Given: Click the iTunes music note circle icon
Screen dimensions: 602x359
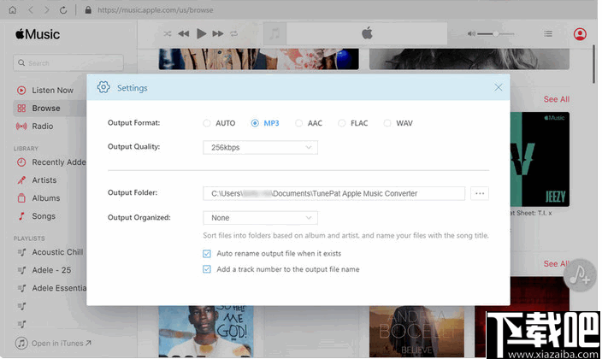Looking at the screenshot, I should 21,343.
